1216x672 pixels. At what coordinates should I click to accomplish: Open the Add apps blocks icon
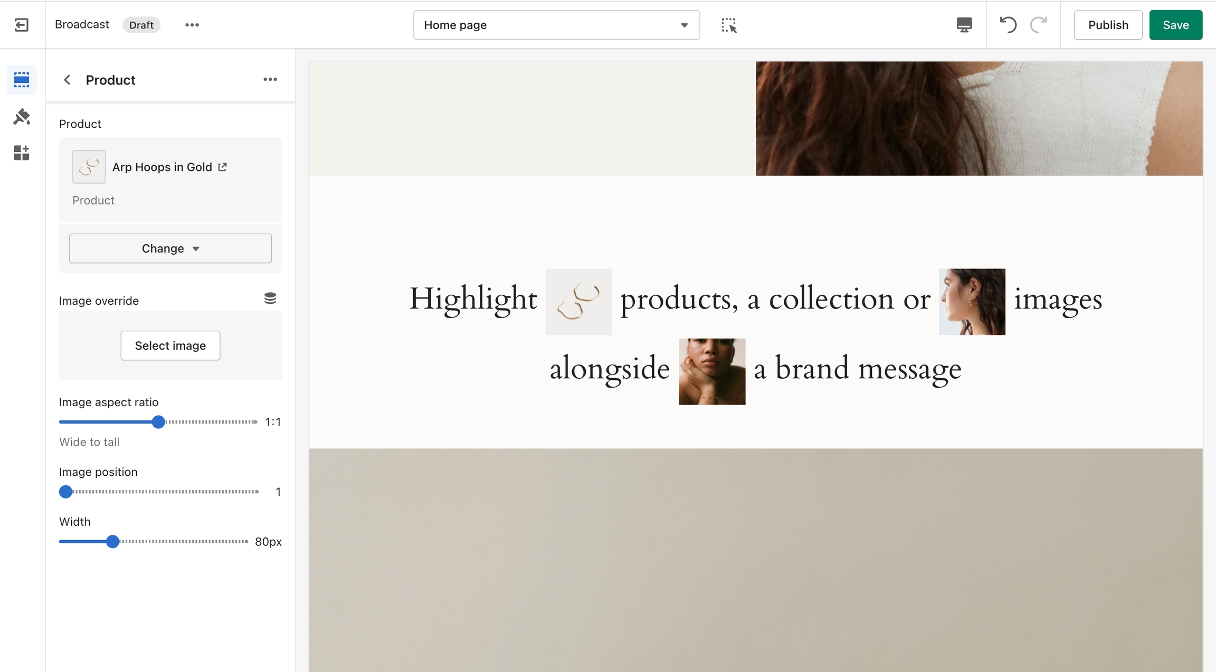(x=22, y=153)
